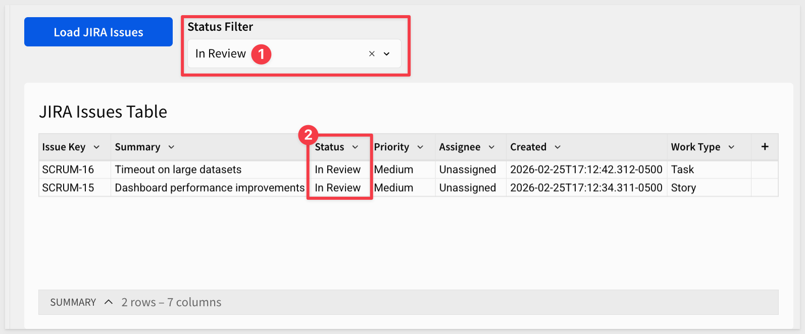Add a new column with plus icon

coord(765,146)
